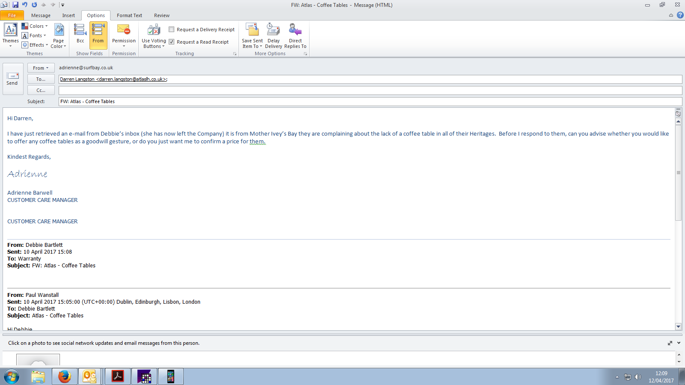The image size is (685, 385).
Task: Redo the last action
Action: 34,5
